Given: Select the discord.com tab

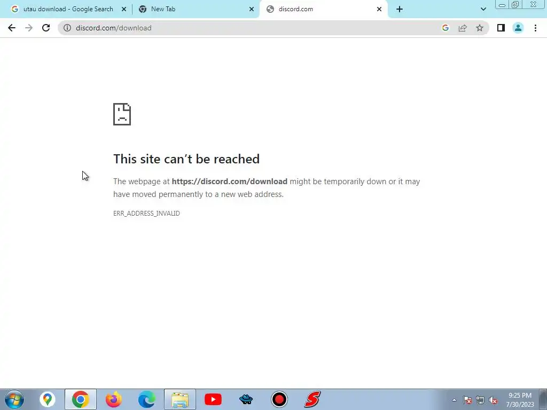Looking at the screenshot, I should pyautogui.click(x=323, y=9).
